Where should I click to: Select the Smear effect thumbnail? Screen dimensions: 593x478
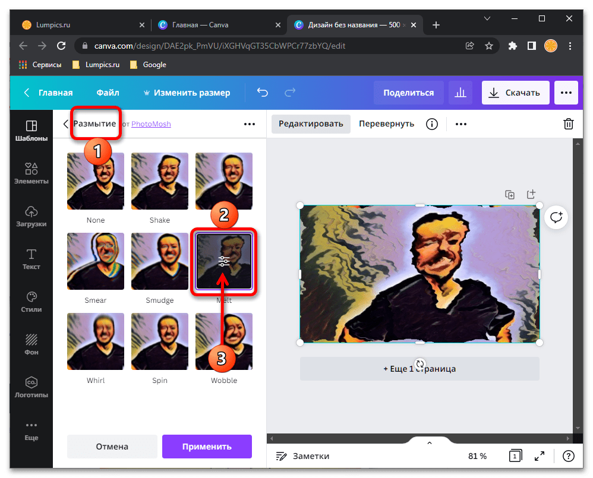click(x=96, y=261)
